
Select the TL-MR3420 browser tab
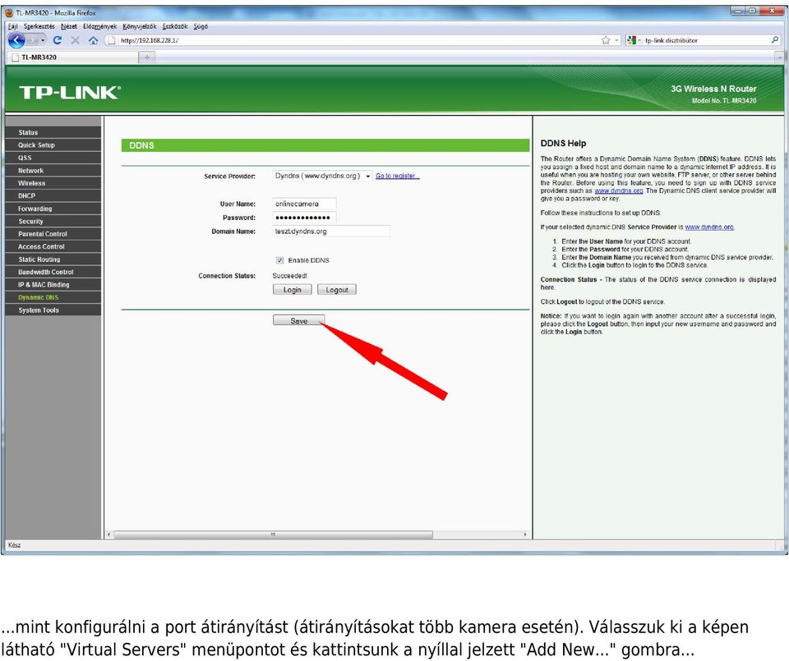[72, 57]
